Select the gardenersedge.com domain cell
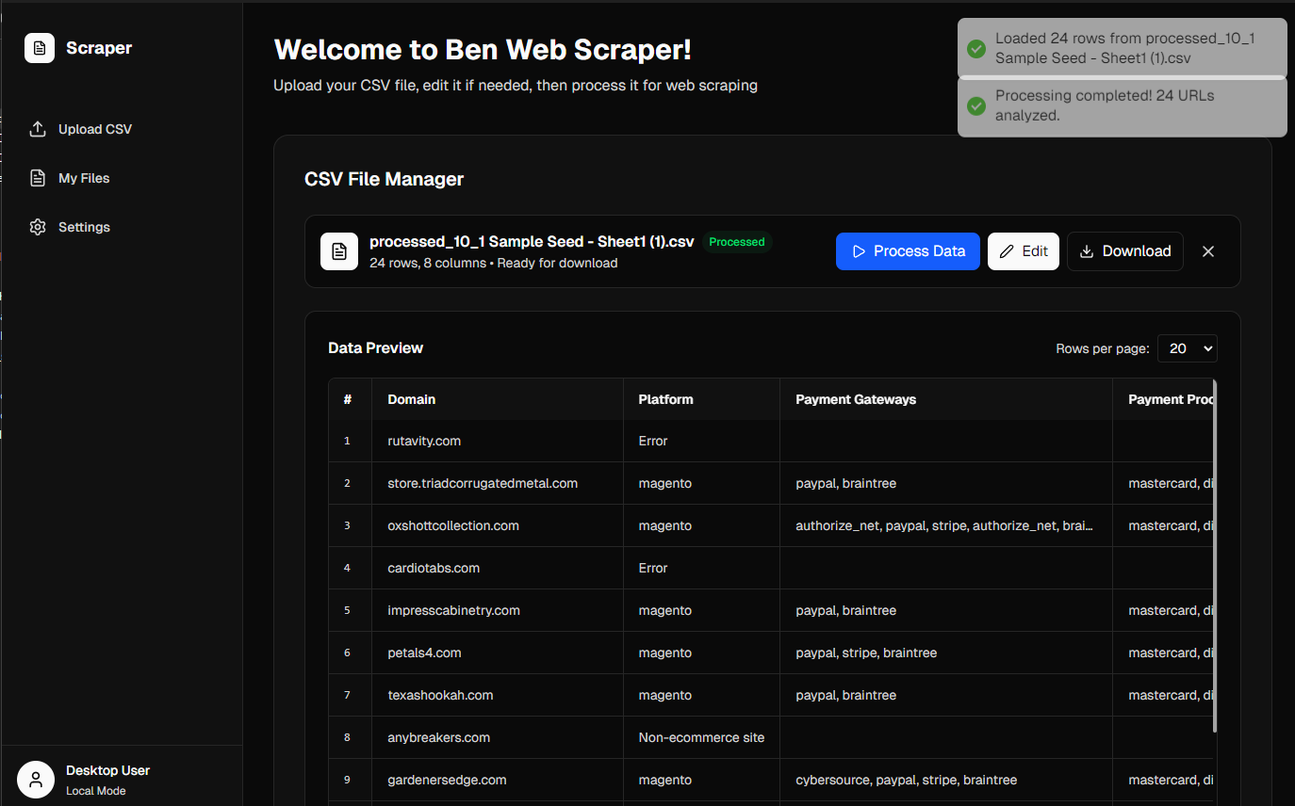Viewport: 1295px width, 806px height. (x=498, y=780)
